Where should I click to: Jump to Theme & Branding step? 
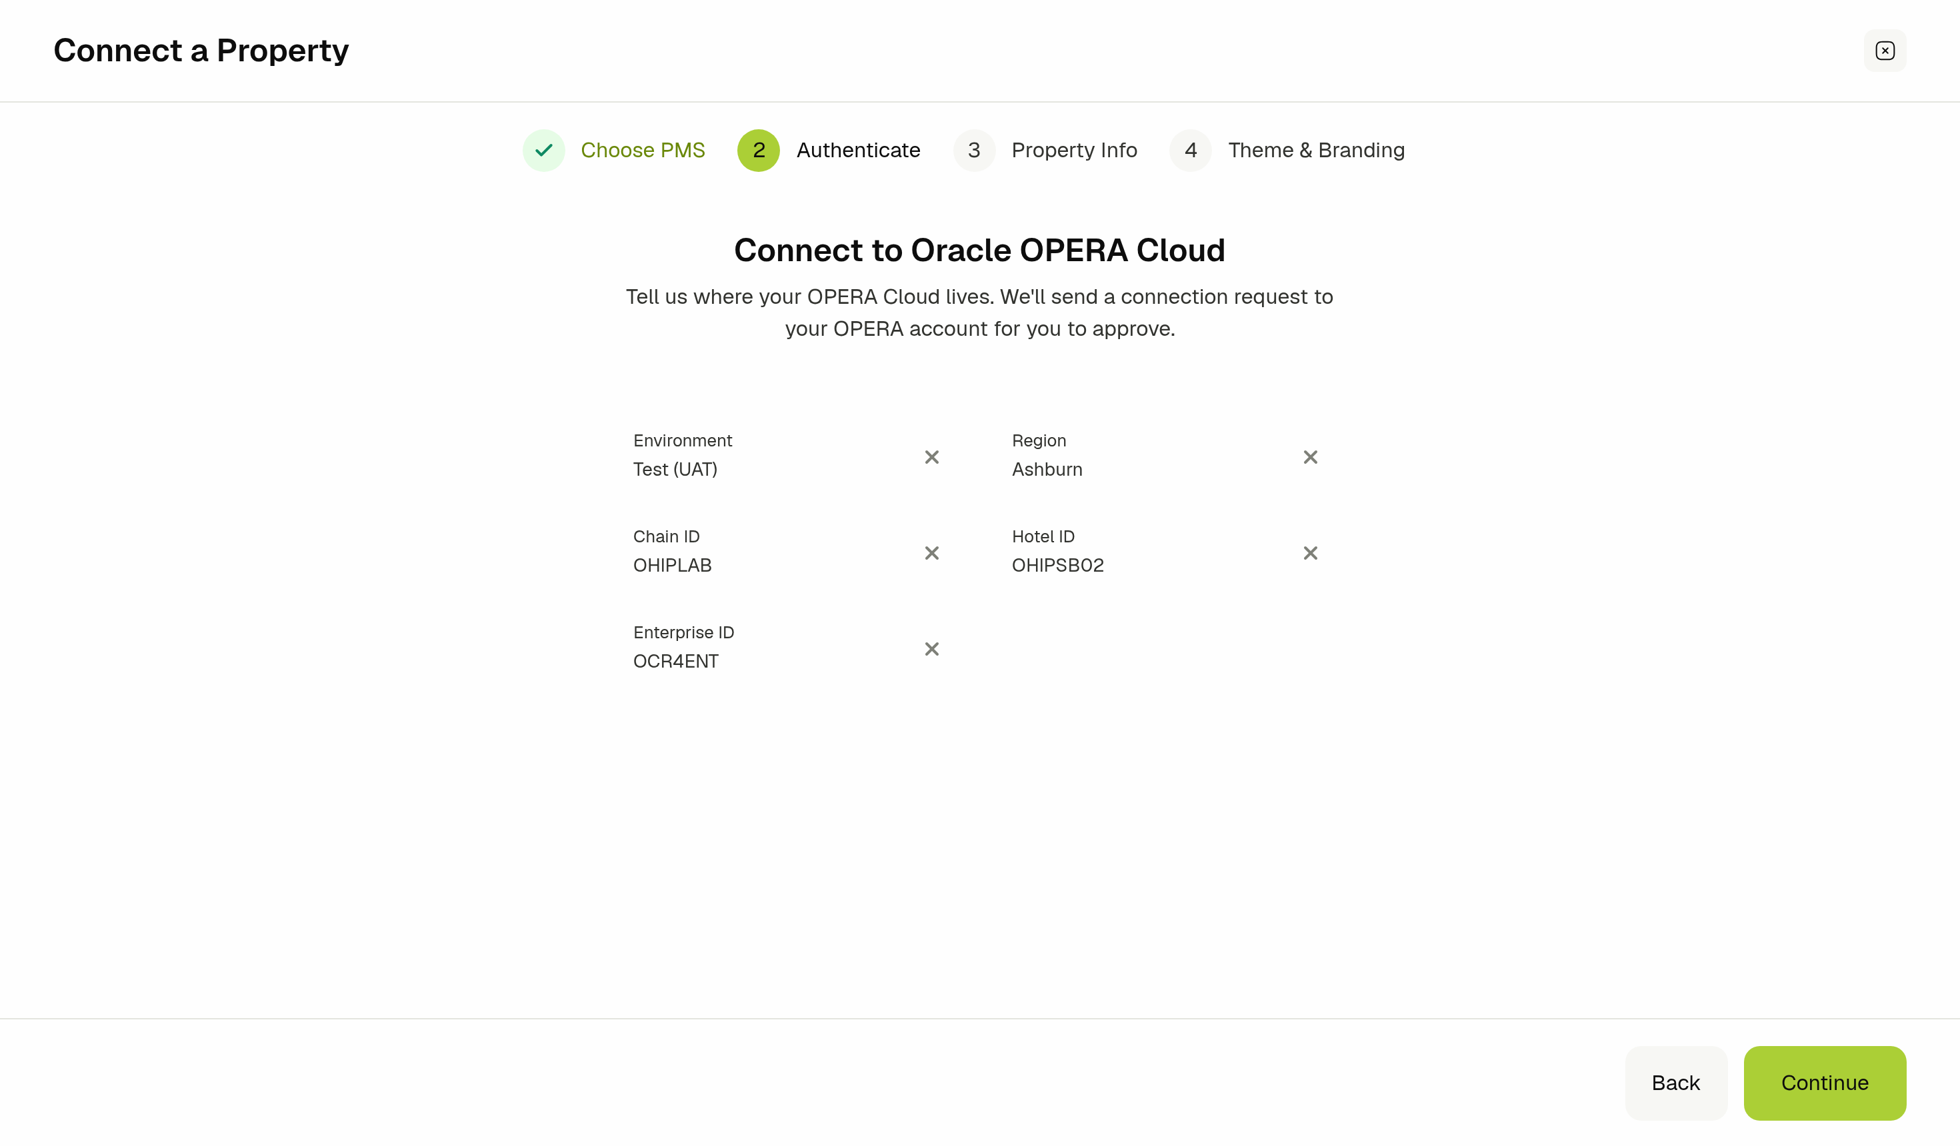click(x=1316, y=150)
